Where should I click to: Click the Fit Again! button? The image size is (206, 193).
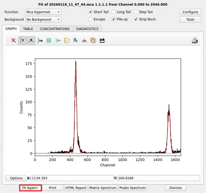tap(30, 188)
